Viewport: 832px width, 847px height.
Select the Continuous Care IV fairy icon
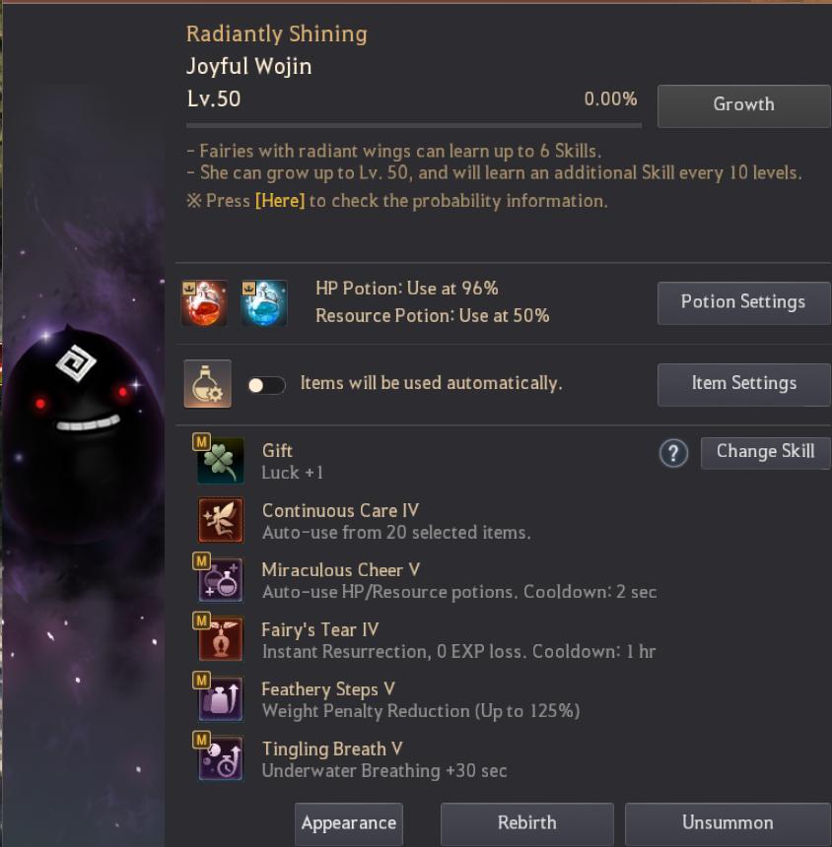pos(221,520)
